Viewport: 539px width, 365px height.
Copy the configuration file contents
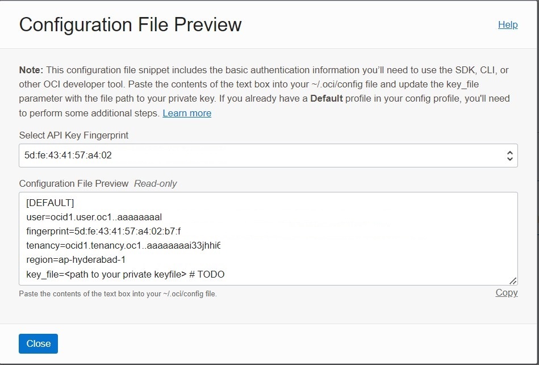point(507,292)
